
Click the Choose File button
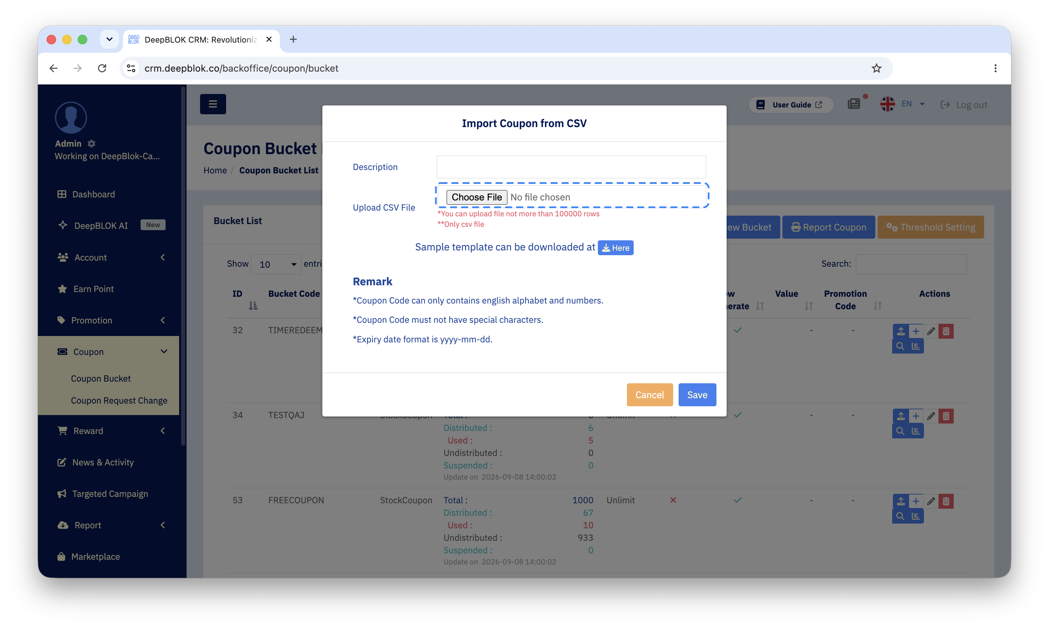477,197
